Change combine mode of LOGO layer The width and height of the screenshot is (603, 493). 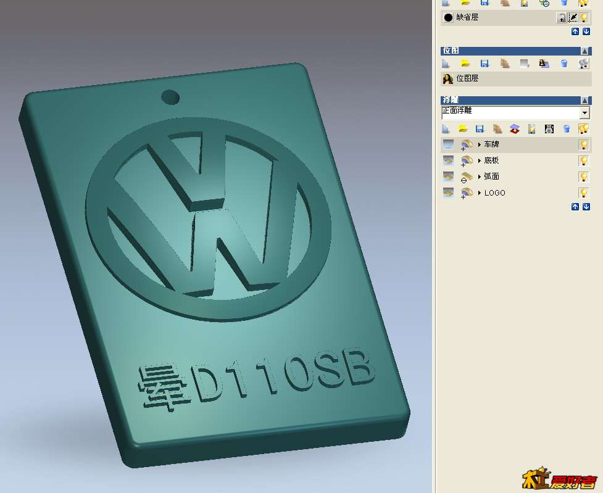[x=466, y=193]
